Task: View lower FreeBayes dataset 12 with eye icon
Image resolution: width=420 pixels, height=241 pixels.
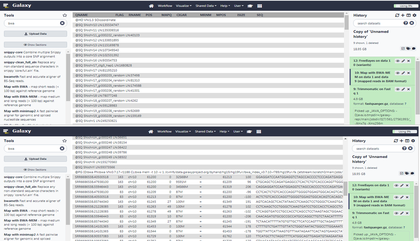Action: point(396,185)
